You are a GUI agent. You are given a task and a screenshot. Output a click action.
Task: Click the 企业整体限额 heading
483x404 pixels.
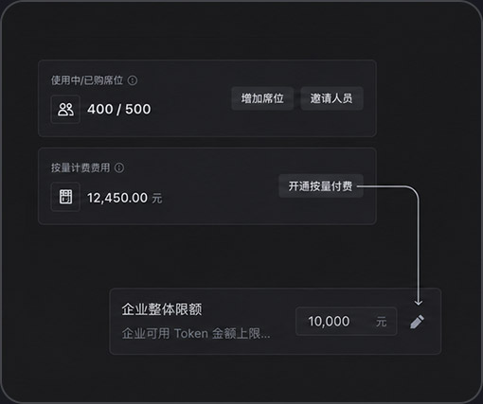coord(162,309)
